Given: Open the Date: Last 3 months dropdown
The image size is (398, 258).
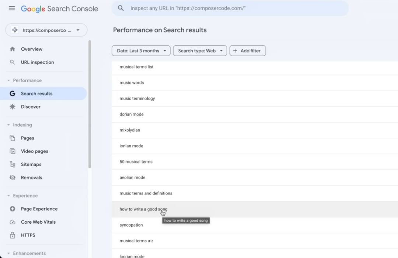Looking at the screenshot, I should pyautogui.click(x=141, y=51).
